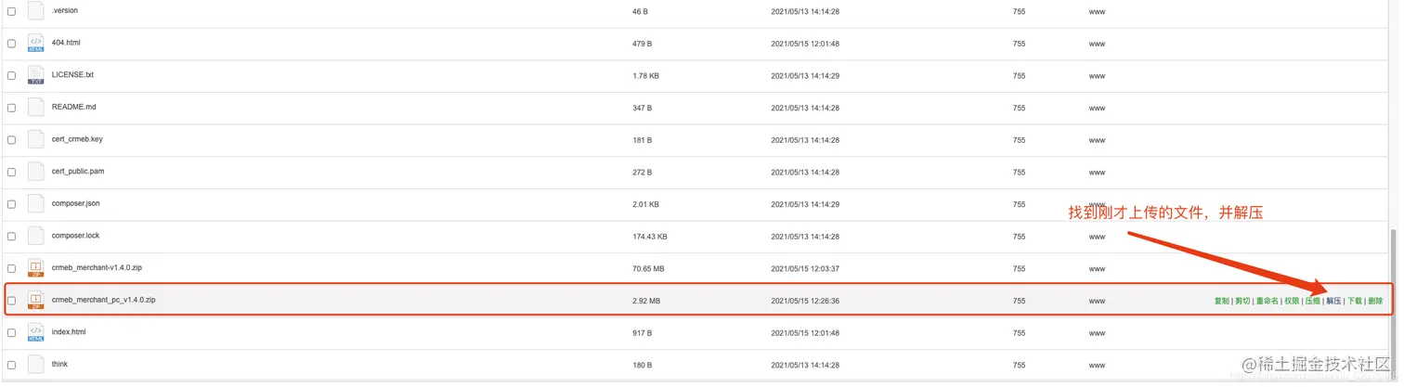Click the composer.json file icon
Screen dimensions: 1404x387
click(36, 204)
